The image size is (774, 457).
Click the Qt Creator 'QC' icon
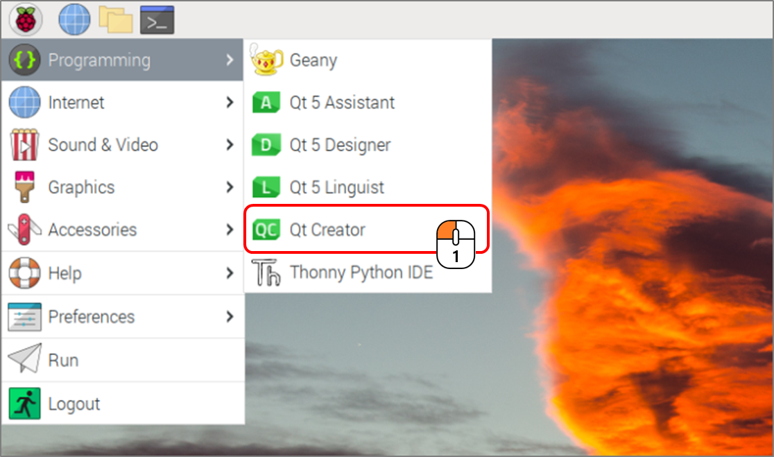266,230
